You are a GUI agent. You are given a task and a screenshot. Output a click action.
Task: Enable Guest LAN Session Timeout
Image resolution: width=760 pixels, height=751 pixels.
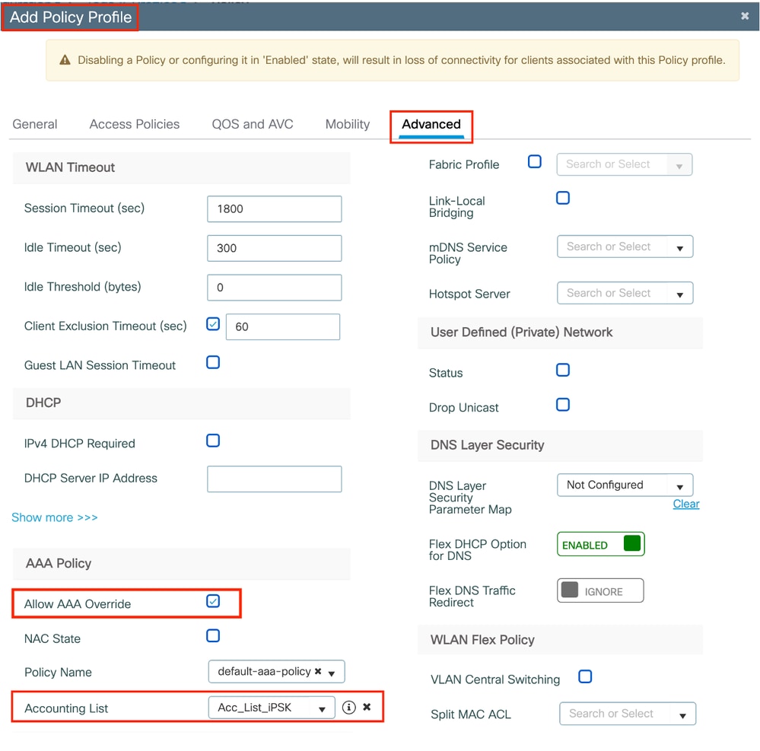click(213, 364)
